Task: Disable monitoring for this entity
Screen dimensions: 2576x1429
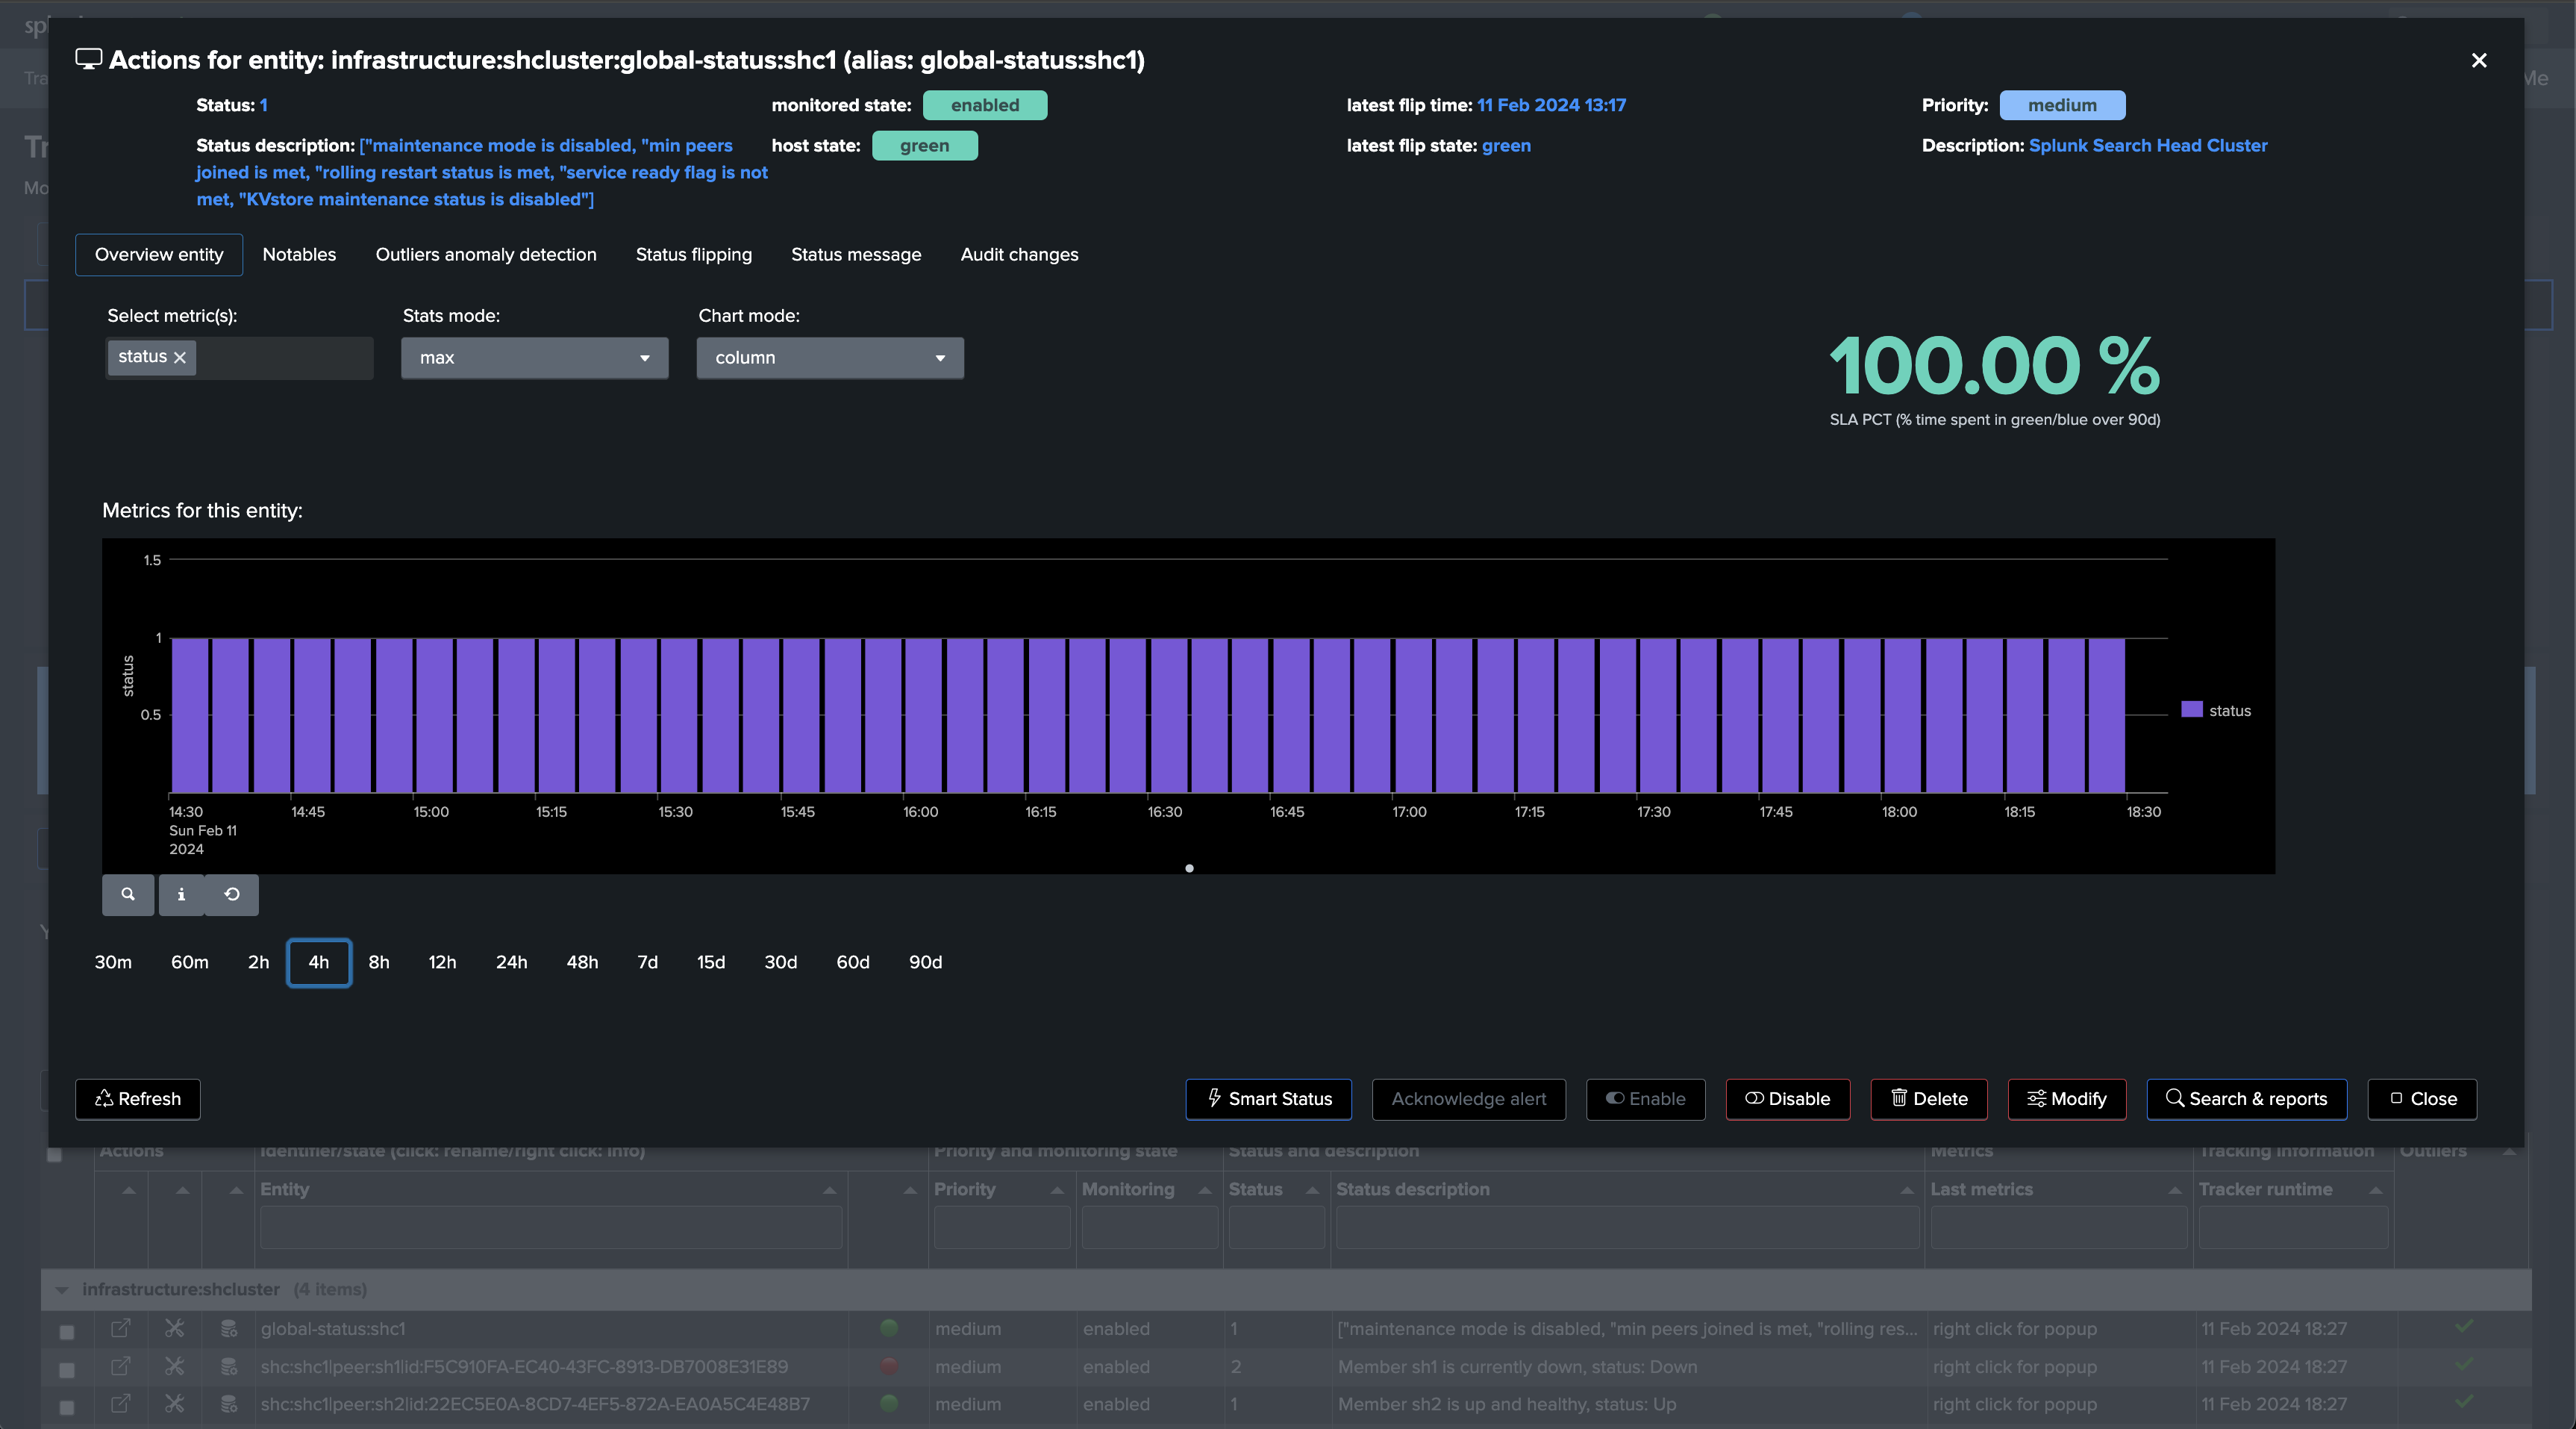Action: coord(1787,1099)
